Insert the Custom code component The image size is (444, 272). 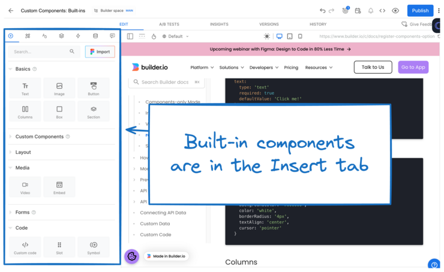tap(25, 247)
